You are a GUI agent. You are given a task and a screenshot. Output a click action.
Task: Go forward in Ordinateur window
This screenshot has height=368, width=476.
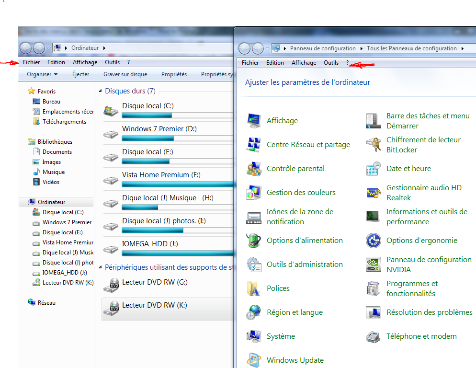39,48
